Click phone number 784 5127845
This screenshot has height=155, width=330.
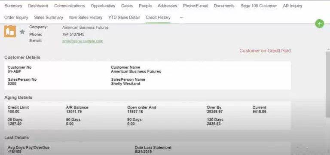coord(73,34)
